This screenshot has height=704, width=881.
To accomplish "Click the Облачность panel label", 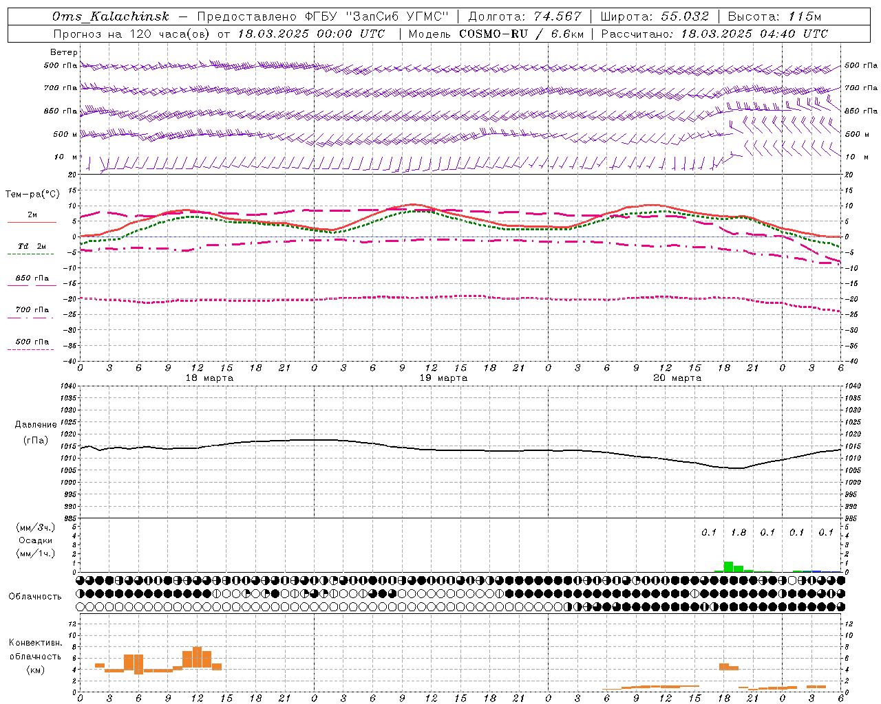I will [x=34, y=597].
